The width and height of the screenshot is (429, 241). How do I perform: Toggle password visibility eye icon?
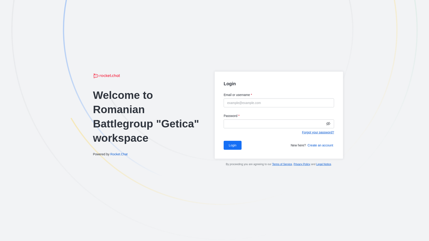coord(328,124)
